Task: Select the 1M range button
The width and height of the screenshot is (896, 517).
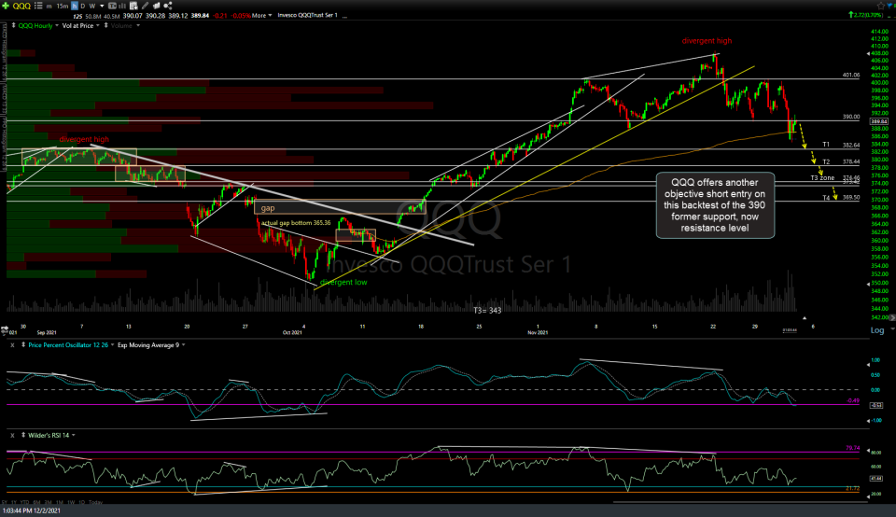Action: pos(60,502)
